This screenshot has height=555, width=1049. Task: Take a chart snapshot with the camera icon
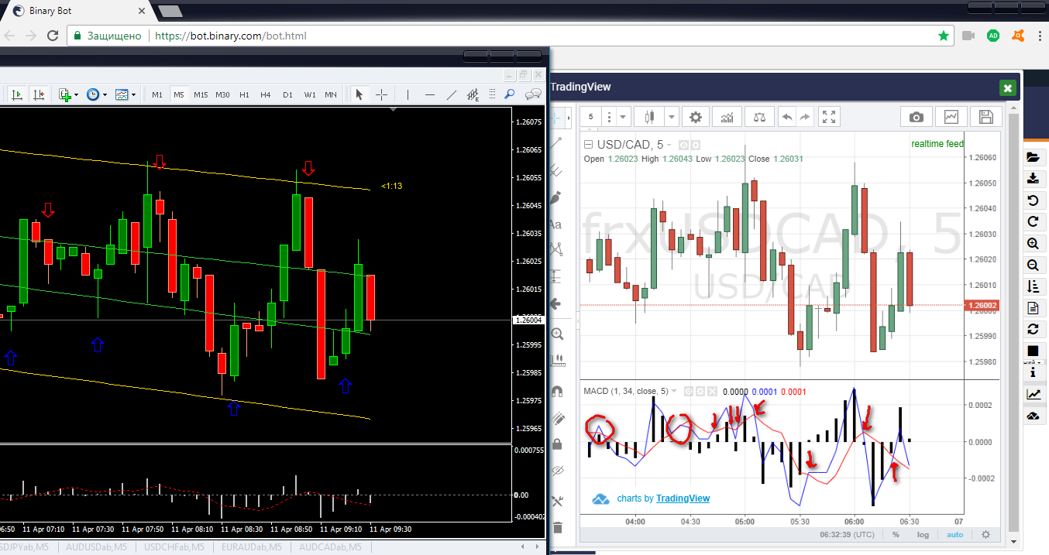(917, 117)
